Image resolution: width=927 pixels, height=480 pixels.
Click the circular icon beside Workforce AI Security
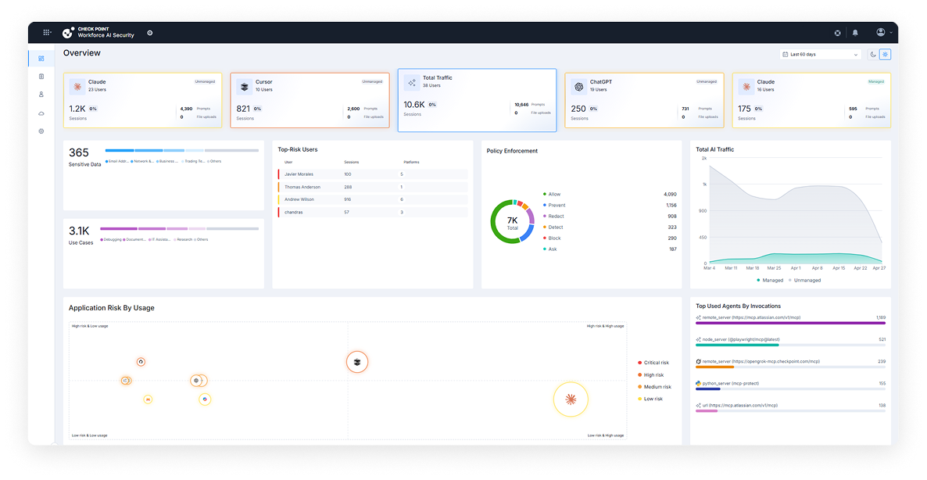coord(149,33)
